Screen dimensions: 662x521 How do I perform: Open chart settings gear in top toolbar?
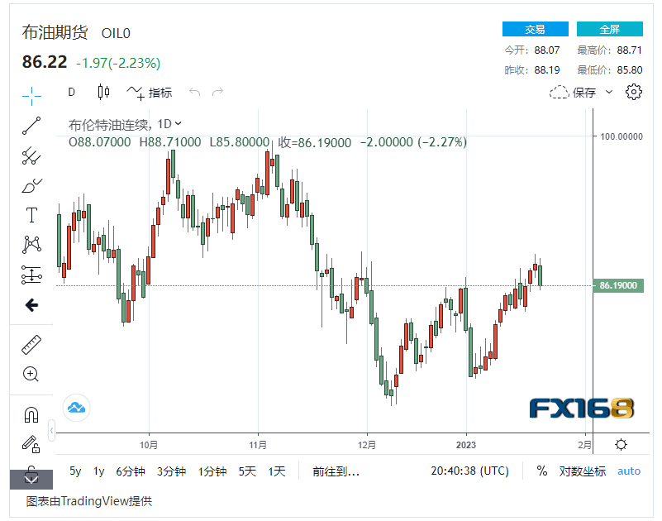(634, 92)
